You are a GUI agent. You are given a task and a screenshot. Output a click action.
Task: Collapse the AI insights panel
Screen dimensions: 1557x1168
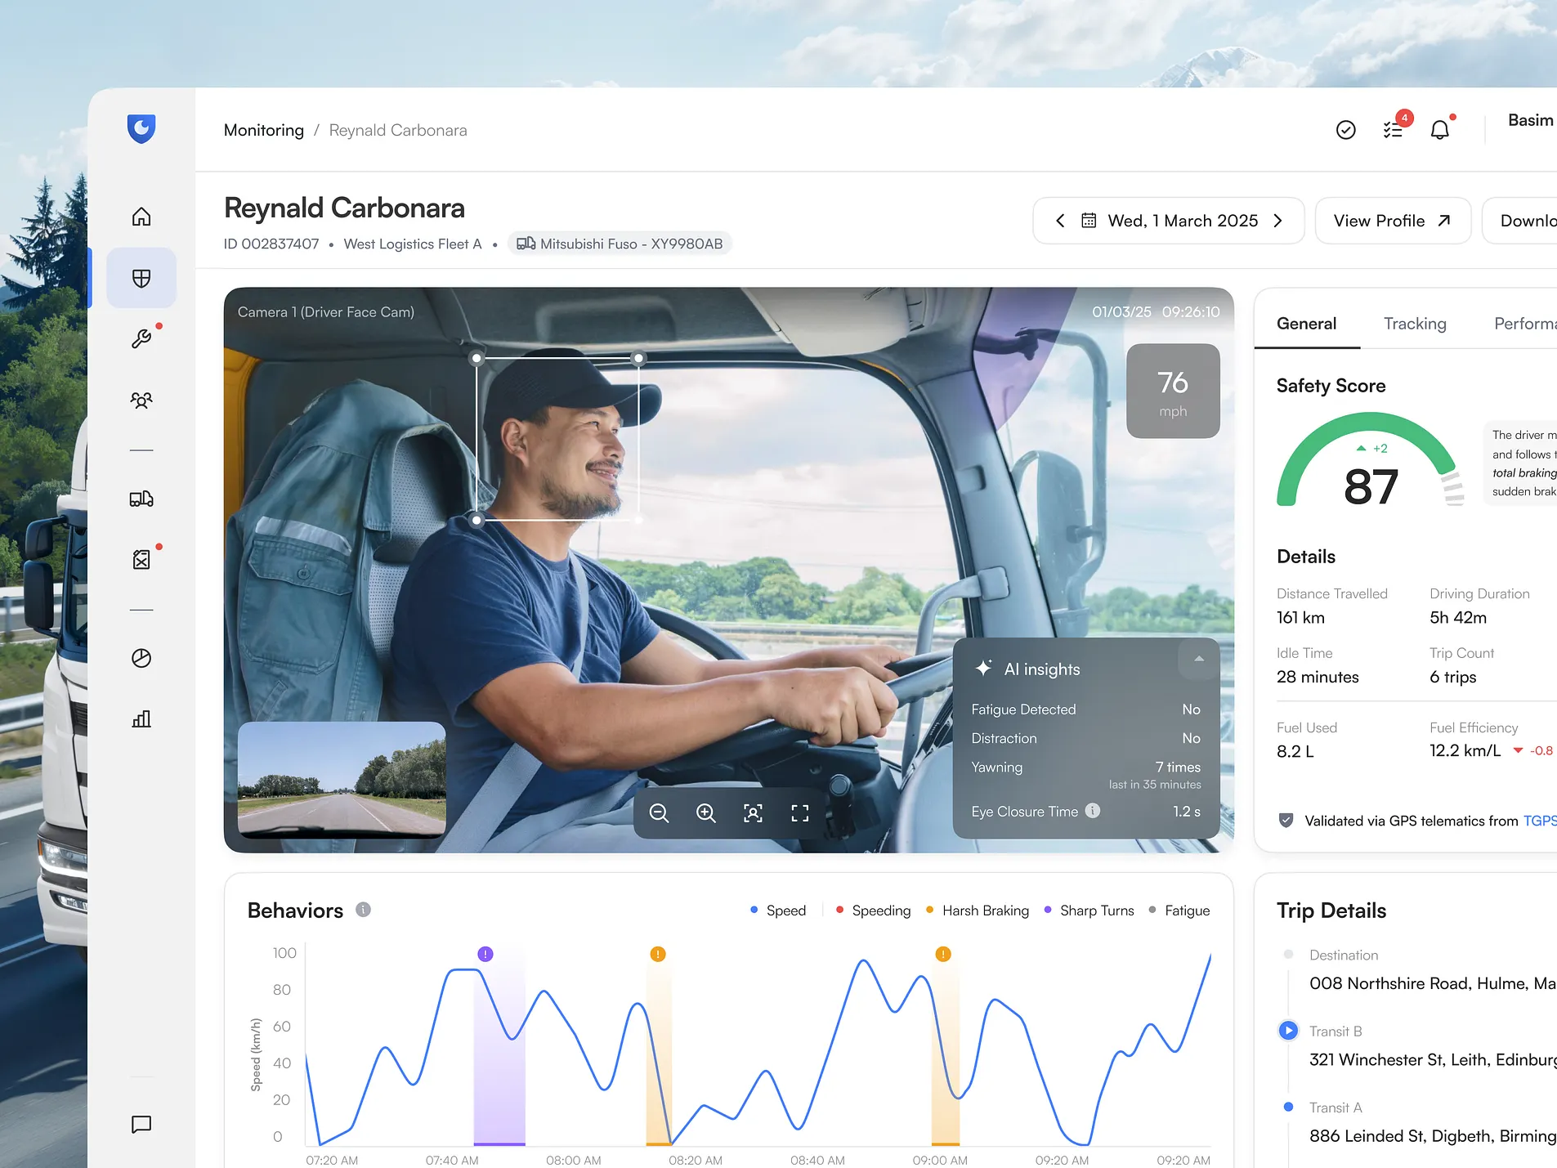pyautogui.click(x=1199, y=659)
